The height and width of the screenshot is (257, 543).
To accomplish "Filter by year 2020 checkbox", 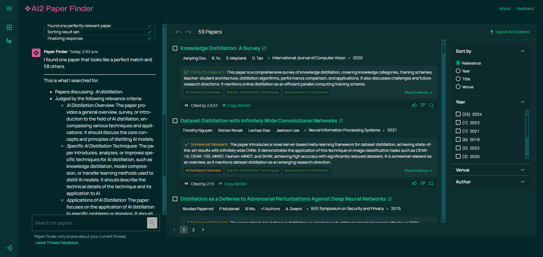I will coord(458,156).
